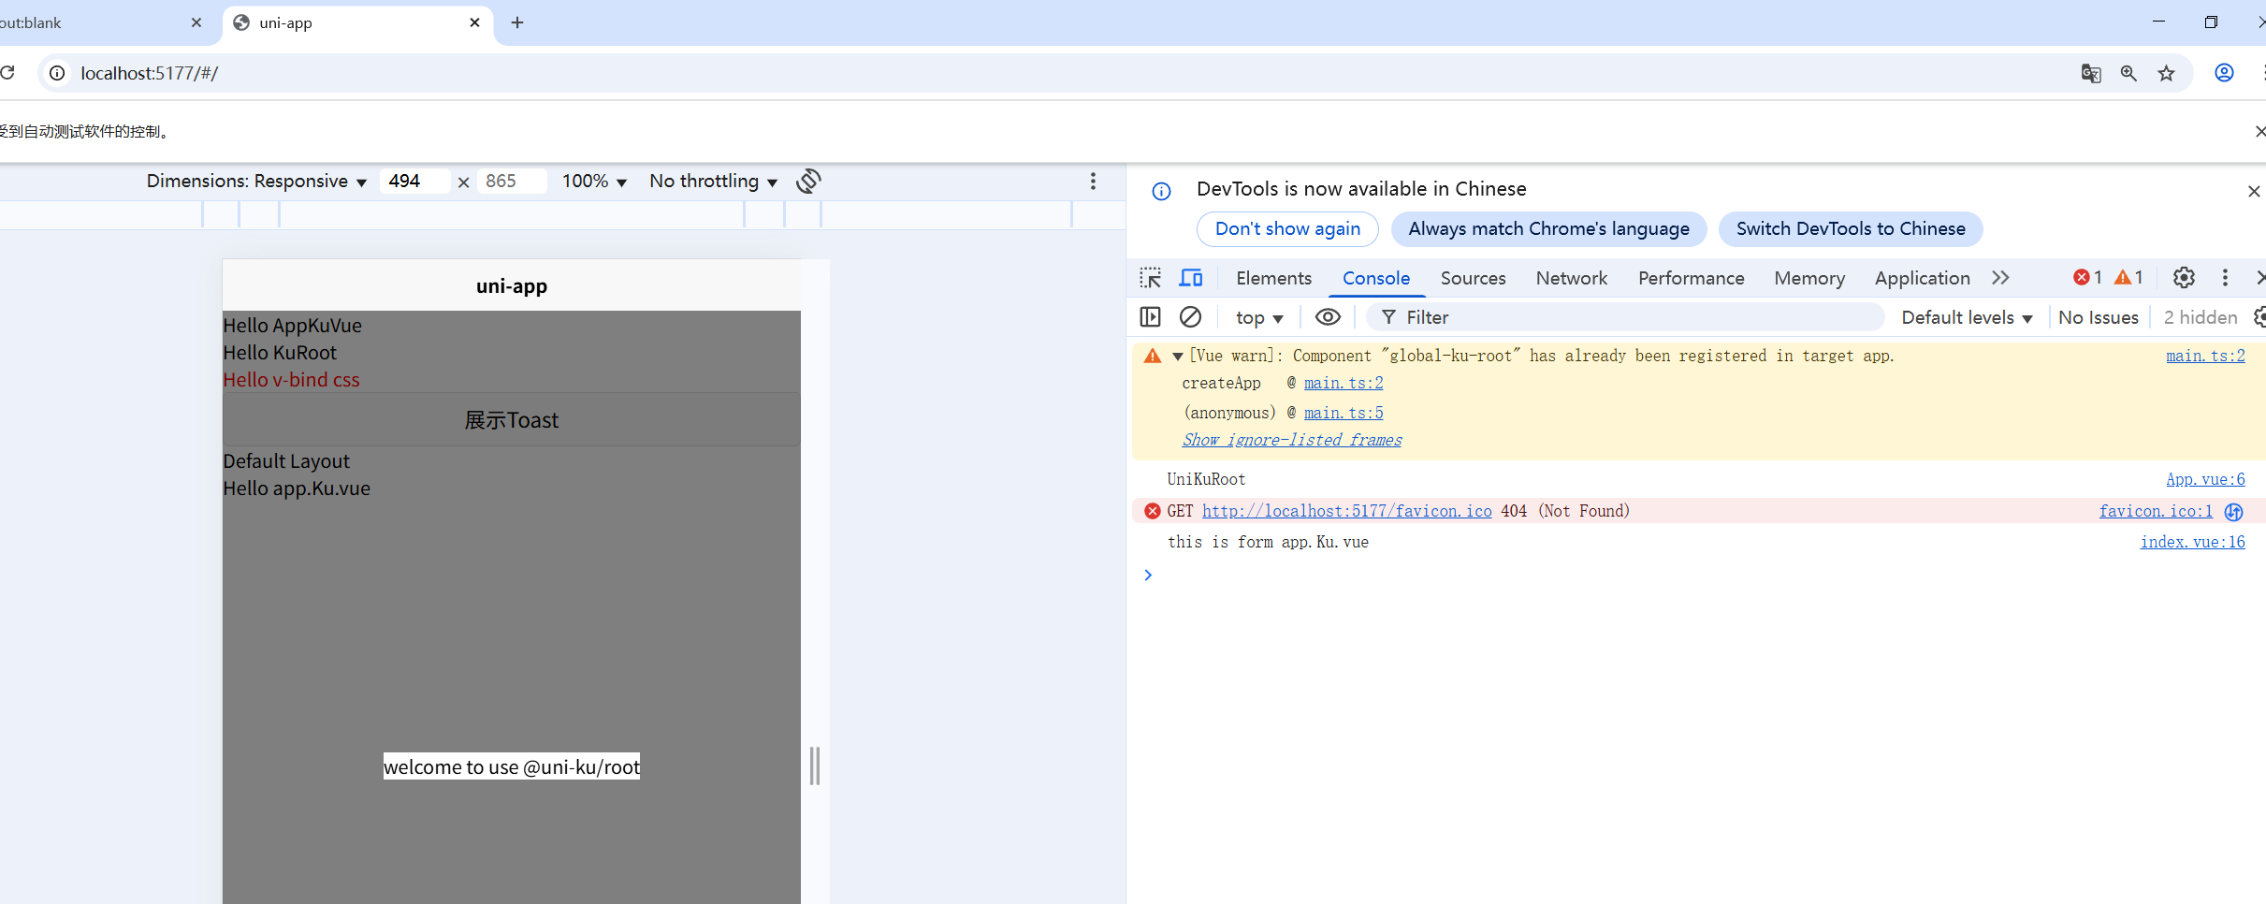Click the rotate device orientation icon
This screenshot has height=904, width=2266.
pos(808,181)
